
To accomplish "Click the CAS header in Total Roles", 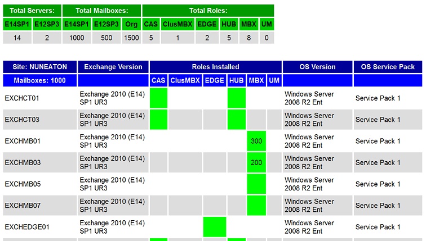I will [x=151, y=24].
